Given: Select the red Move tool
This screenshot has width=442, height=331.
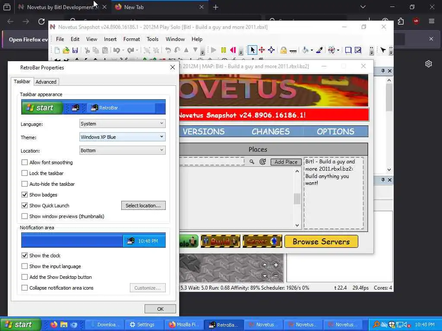Looking at the screenshot, I should [262, 50].
